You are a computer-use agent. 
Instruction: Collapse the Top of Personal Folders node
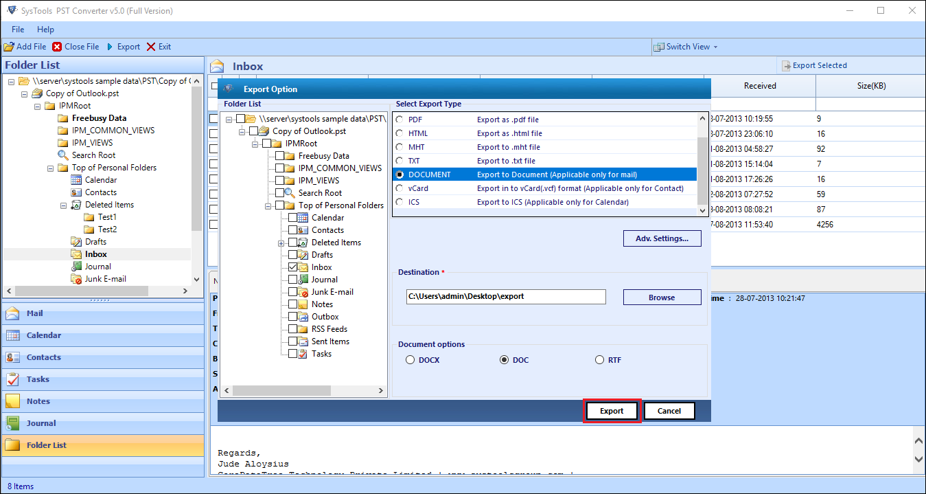coord(268,205)
